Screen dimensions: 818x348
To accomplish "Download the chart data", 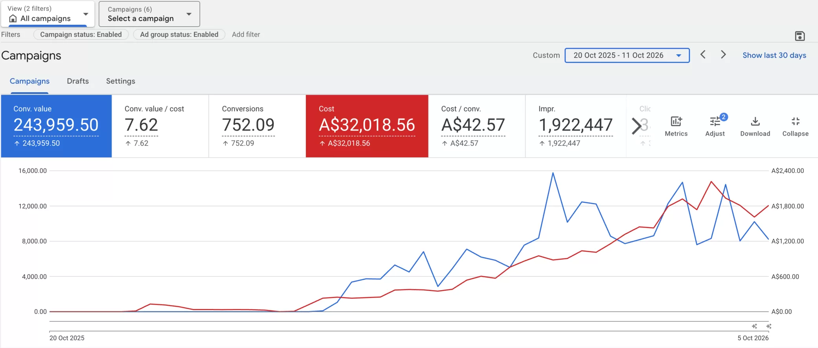I will point(755,126).
